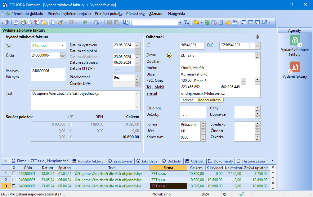Viewport: 313px width, 197px height.
Task: Click the send PDF by email icon
Action: [x=44, y=22]
